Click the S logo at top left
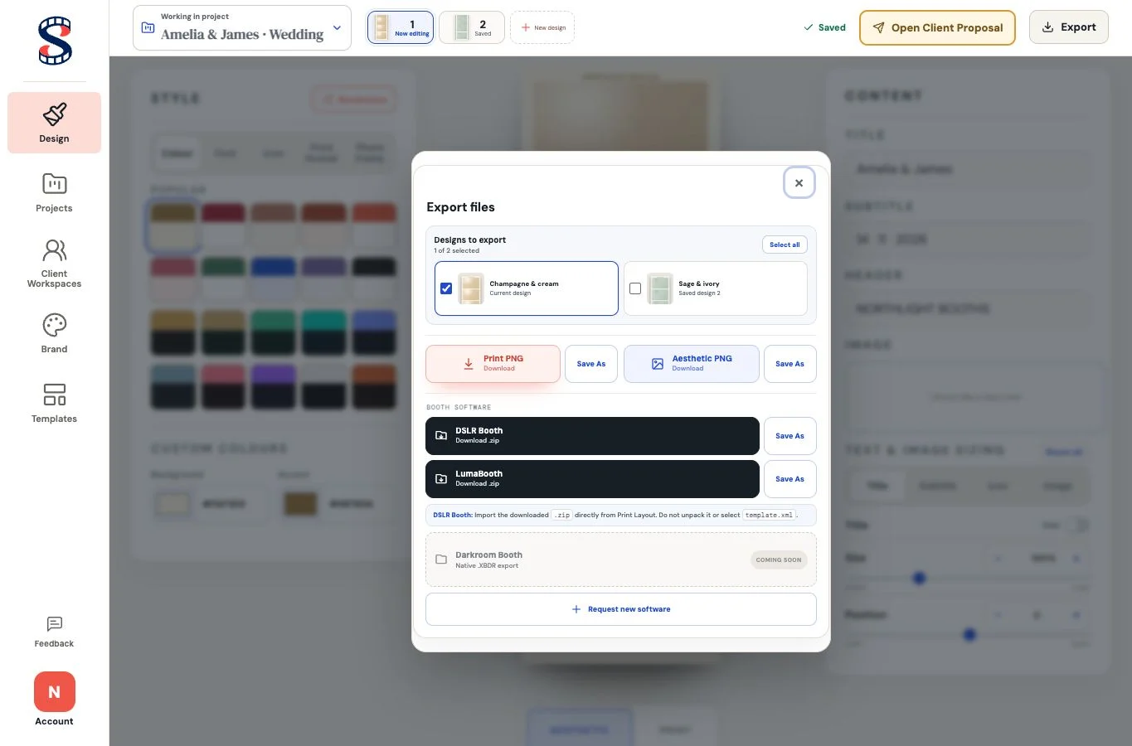1132x746 pixels. (55, 41)
